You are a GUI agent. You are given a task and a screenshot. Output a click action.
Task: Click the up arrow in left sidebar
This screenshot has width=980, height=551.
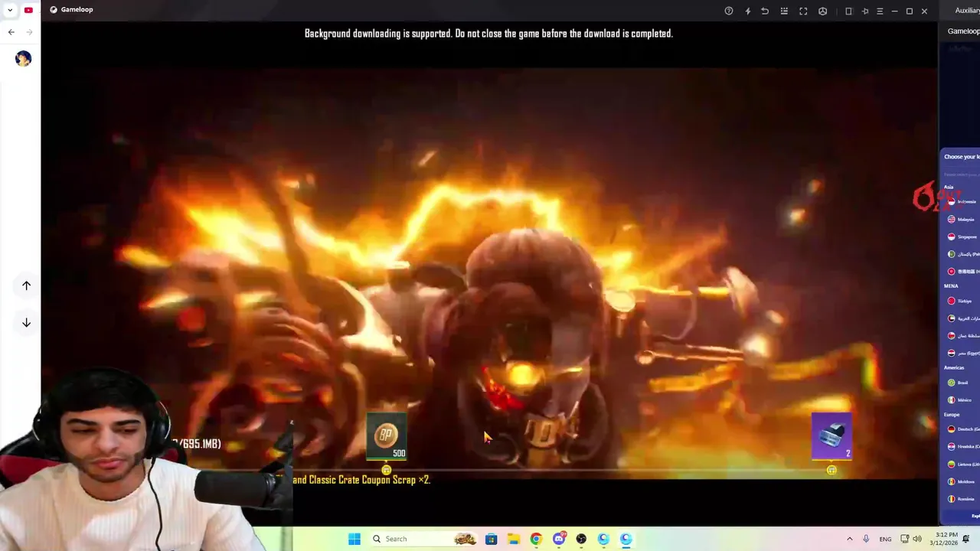click(x=26, y=285)
